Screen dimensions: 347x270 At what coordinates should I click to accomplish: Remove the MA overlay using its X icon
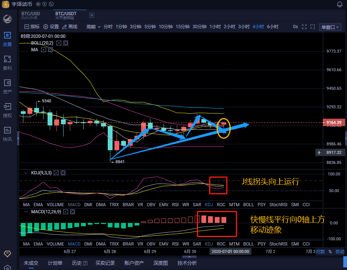tap(51, 49)
